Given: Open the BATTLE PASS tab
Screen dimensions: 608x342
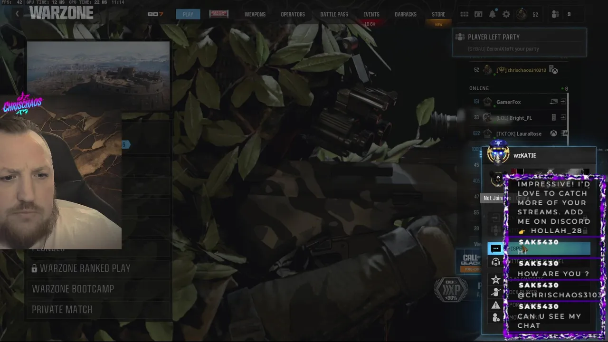Looking at the screenshot, I should pos(334,14).
